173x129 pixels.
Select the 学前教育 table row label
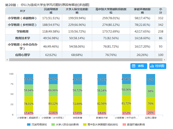click(x=22, y=31)
